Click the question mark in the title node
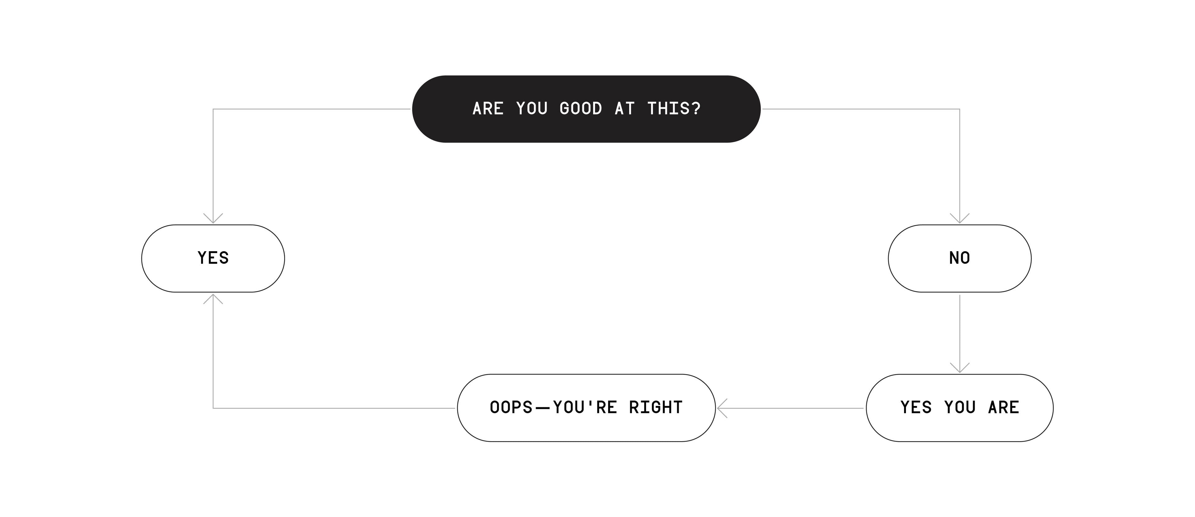 pos(696,109)
